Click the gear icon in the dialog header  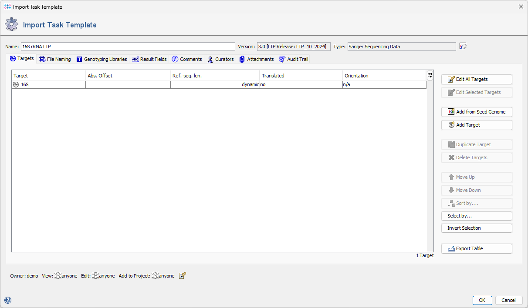(12, 24)
